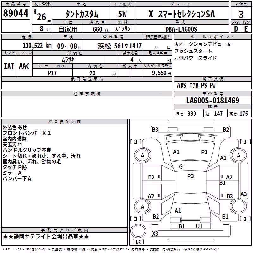The width and height of the screenshot is (253, 253).
Task: Click the note ミラーA
Action: 12,173
